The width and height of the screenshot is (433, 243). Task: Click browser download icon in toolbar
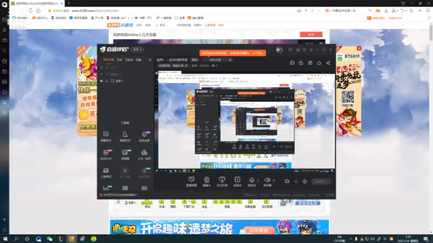[x=386, y=11]
